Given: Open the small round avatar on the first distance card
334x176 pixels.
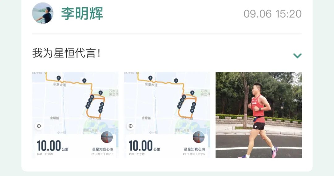Looking at the screenshot, I should (107, 137).
